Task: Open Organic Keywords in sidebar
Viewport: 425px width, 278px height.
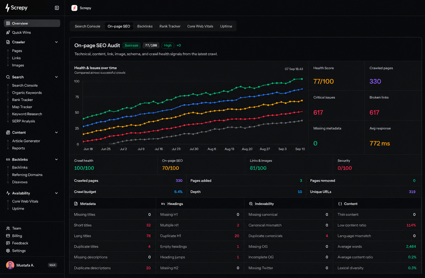Action: coord(27,93)
